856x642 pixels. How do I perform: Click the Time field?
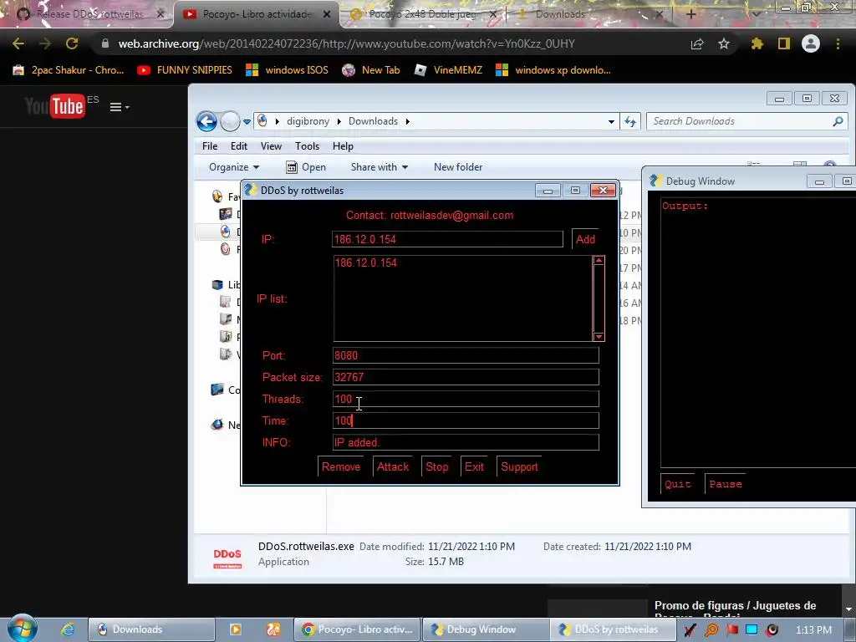click(466, 420)
